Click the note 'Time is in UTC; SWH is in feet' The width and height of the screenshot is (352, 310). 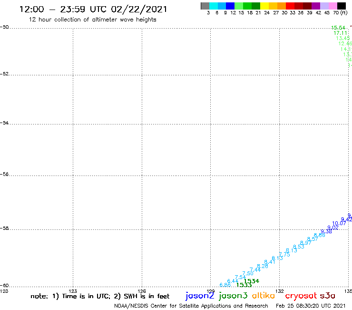[100, 296]
